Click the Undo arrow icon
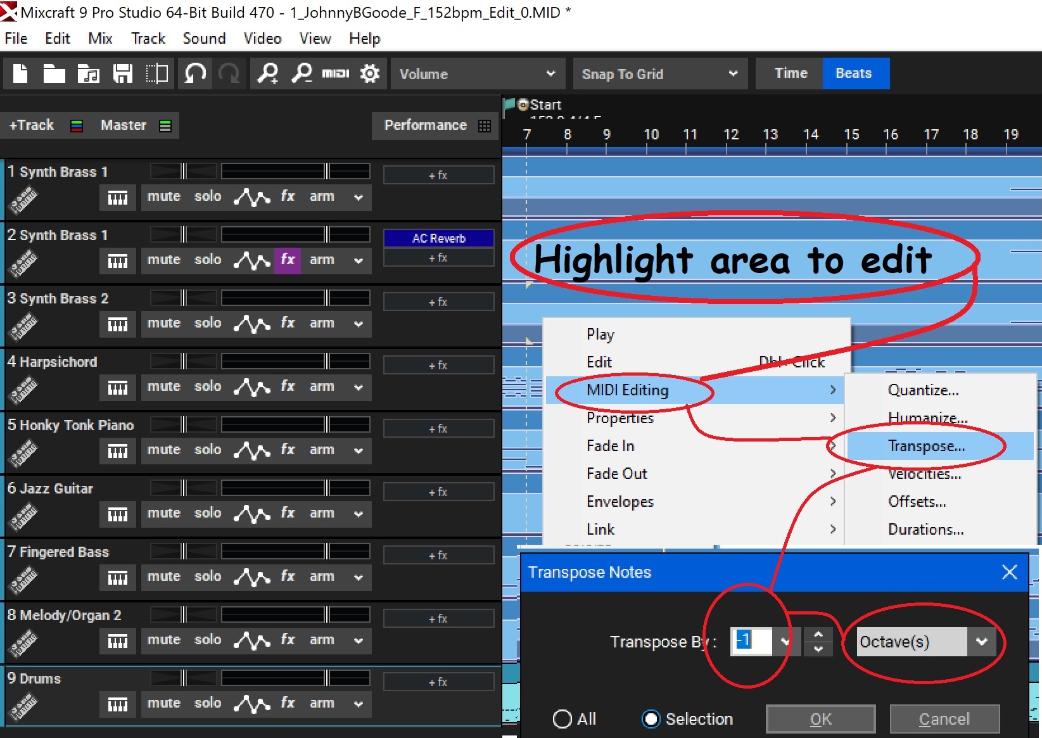The width and height of the screenshot is (1042, 738). click(x=195, y=74)
